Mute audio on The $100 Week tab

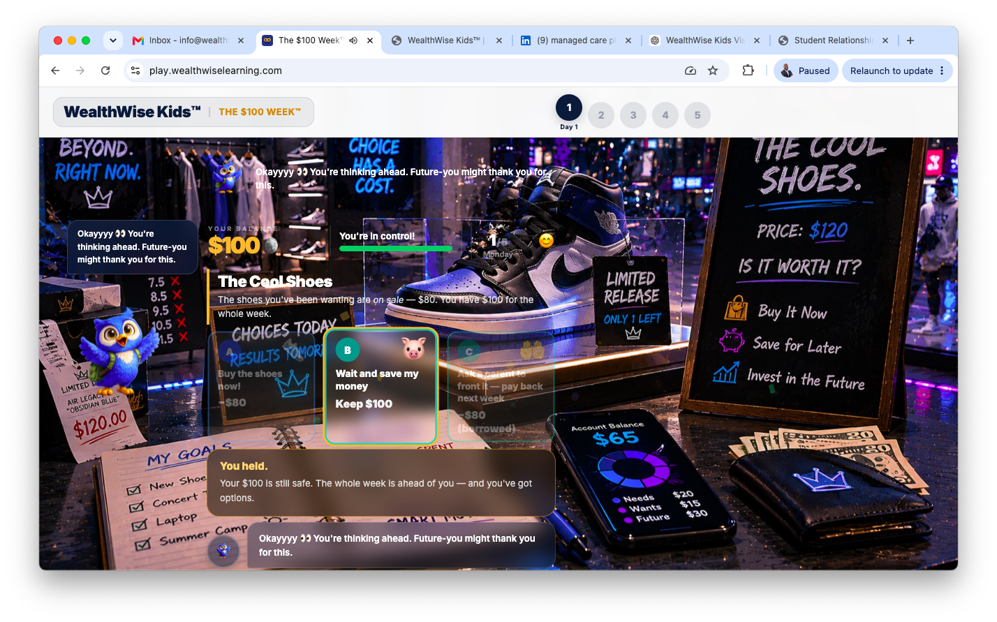point(353,40)
